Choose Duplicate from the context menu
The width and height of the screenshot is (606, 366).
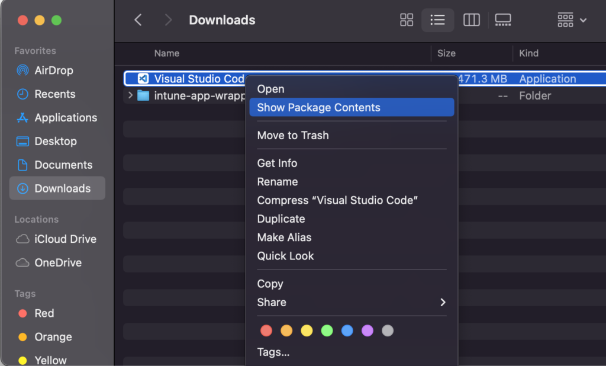(x=352, y=219)
